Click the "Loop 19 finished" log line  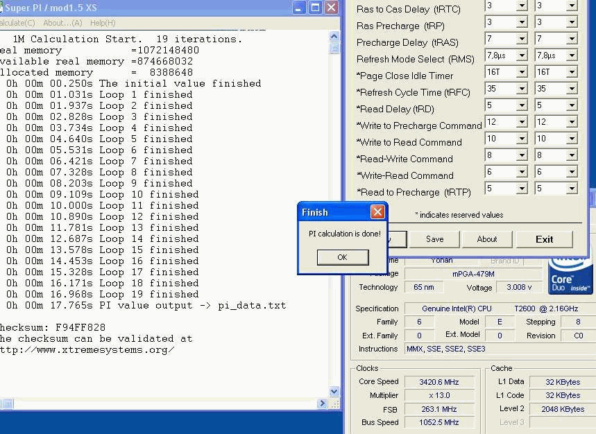click(102, 294)
